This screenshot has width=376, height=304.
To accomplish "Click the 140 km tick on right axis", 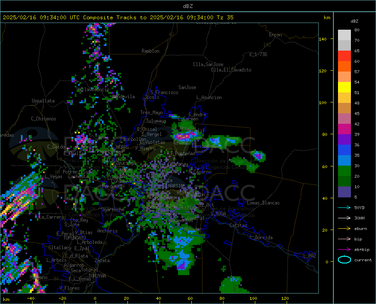I will click(323, 39).
